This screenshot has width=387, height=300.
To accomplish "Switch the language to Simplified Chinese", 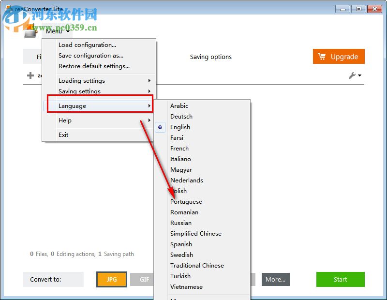I will pyautogui.click(x=196, y=233).
